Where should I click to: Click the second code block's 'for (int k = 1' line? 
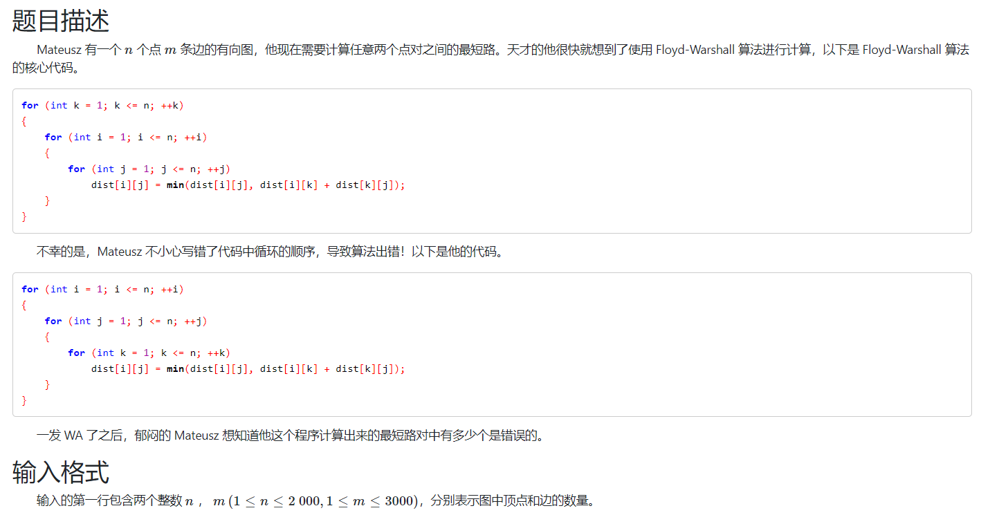point(149,353)
